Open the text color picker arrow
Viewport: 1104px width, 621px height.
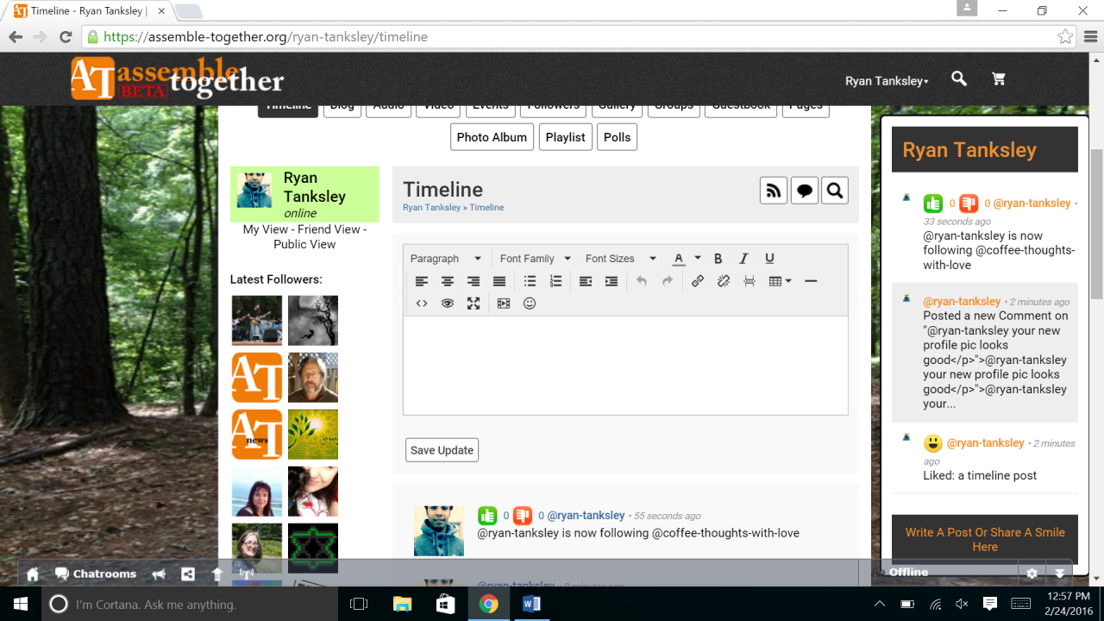tap(698, 259)
